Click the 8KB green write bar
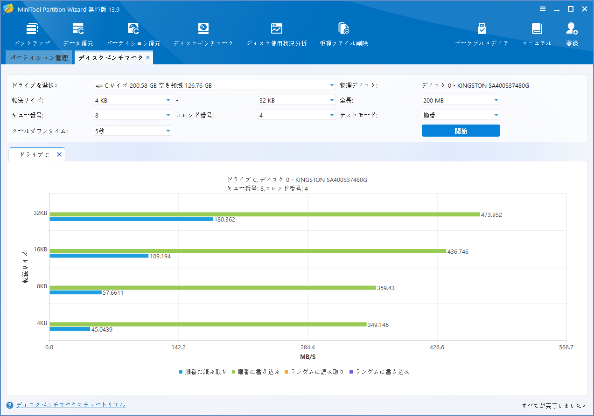 coord(213,287)
